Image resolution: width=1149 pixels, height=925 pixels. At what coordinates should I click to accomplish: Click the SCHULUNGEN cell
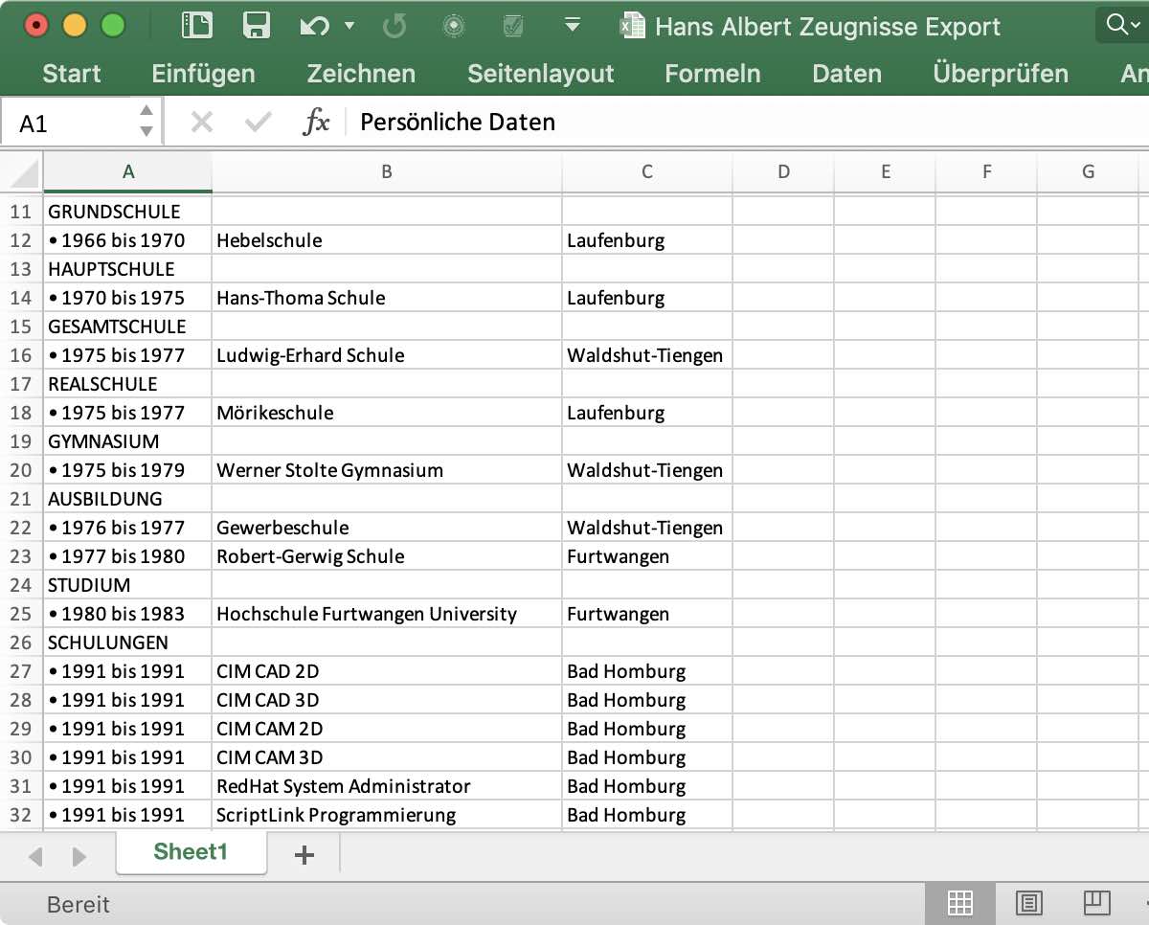click(x=127, y=643)
